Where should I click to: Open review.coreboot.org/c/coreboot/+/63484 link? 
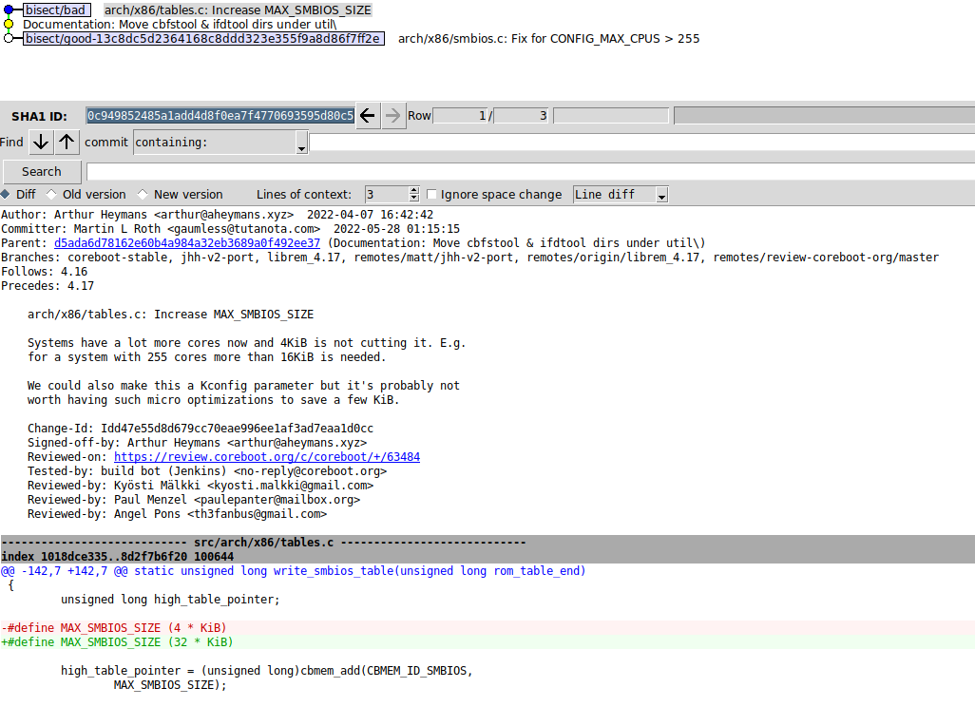[x=267, y=457]
